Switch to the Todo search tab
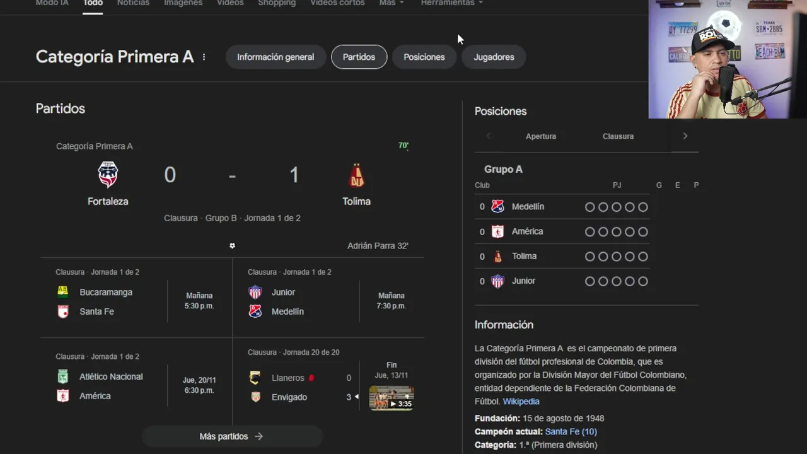The image size is (807, 454). pos(93,3)
